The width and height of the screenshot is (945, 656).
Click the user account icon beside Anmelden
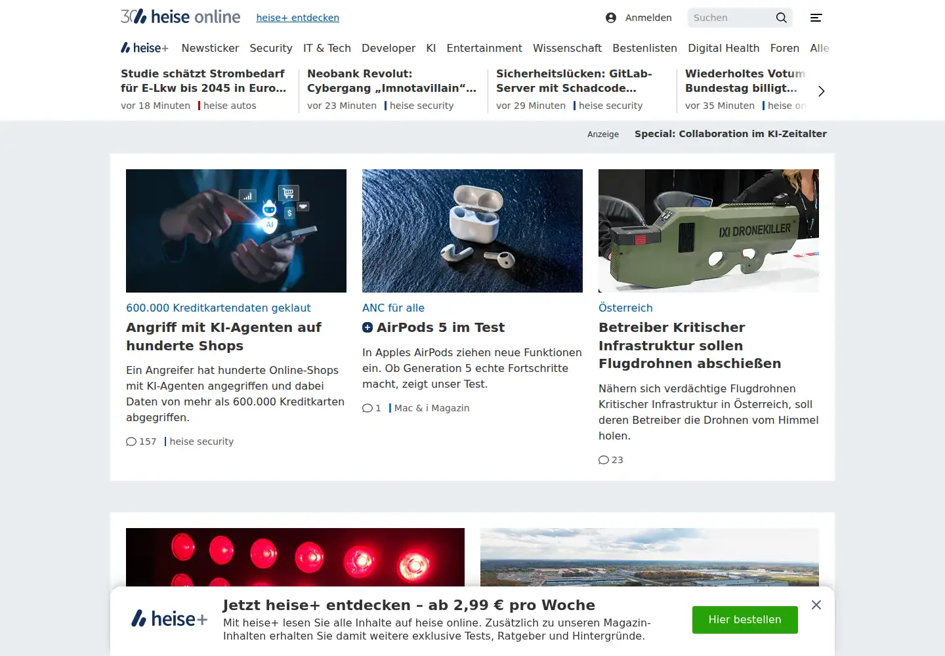611,18
